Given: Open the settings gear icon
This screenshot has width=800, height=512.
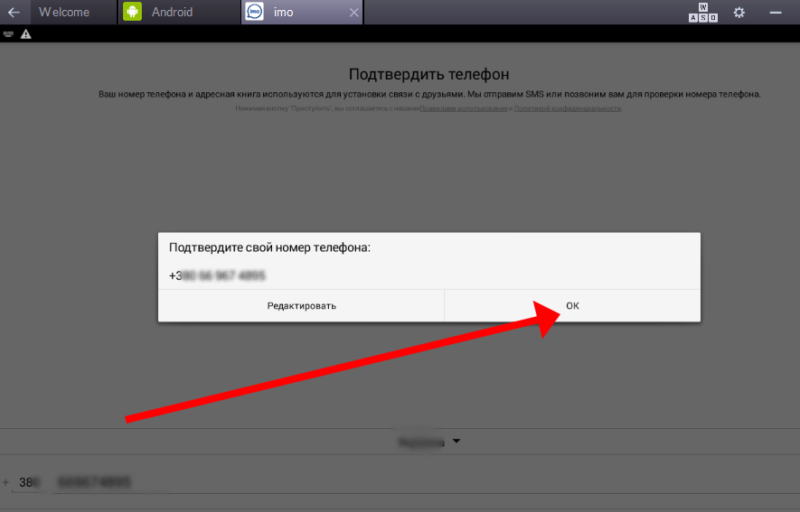Looking at the screenshot, I should pos(739,13).
